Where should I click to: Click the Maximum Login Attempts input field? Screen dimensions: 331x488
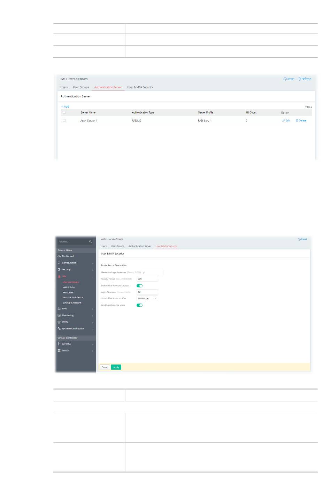tap(153, 272)
